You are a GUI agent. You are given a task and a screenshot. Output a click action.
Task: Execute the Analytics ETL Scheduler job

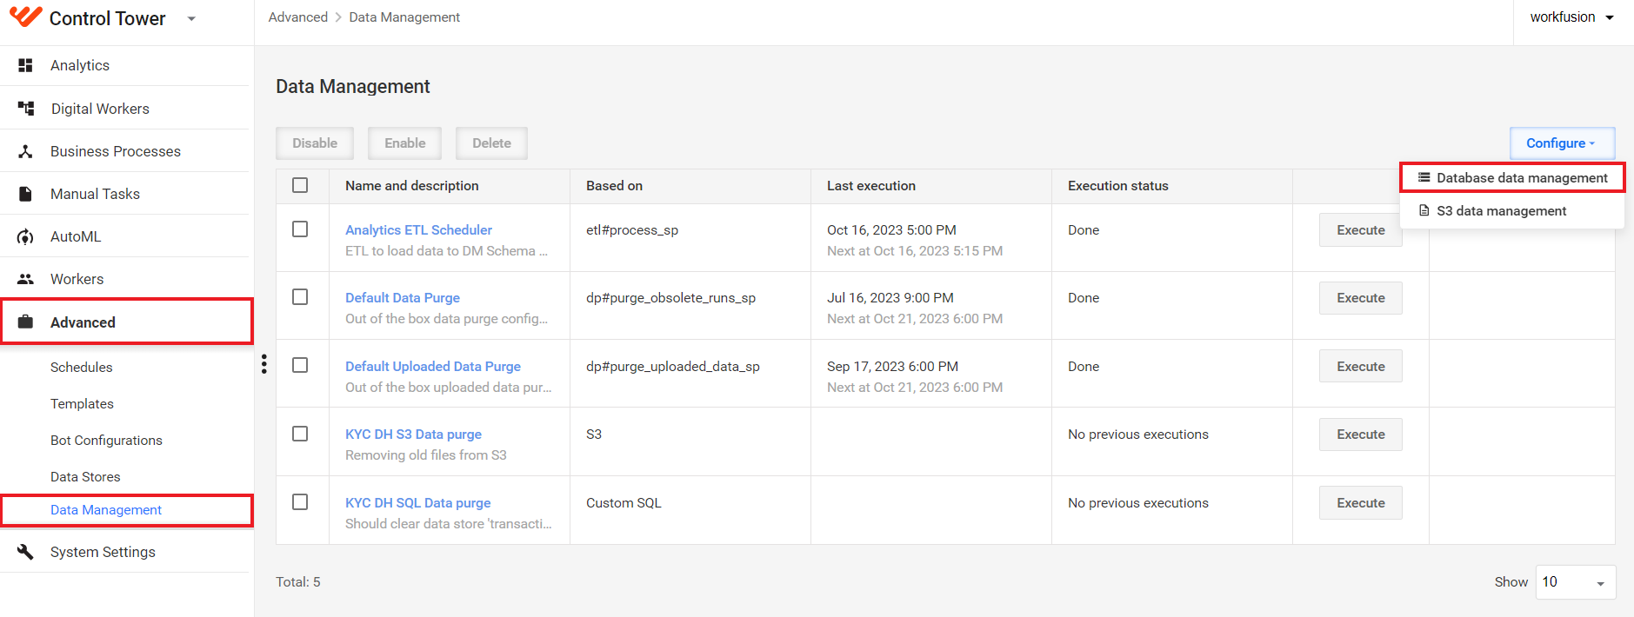1360,230
